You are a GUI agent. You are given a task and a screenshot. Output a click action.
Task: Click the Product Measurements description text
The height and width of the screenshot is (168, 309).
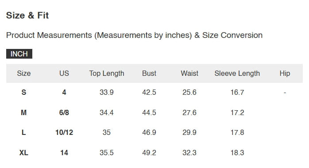click(x=134, y=35)
